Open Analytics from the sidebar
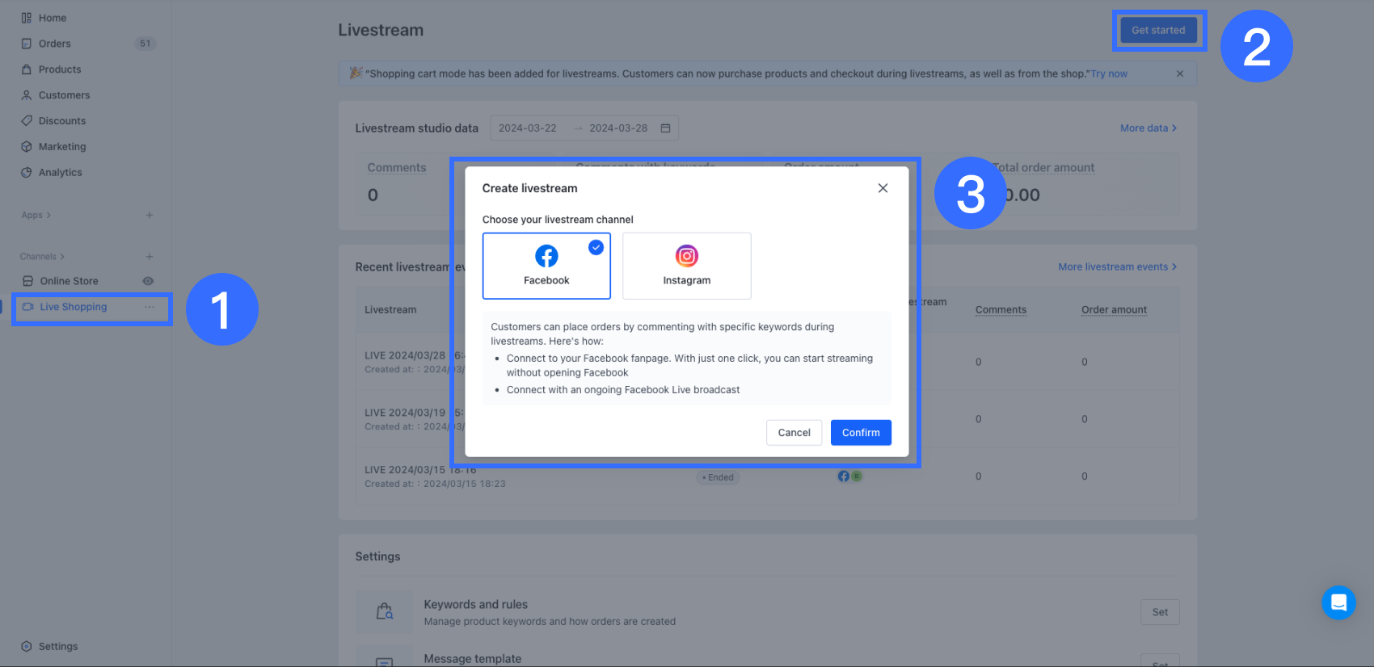 point(61,173)
